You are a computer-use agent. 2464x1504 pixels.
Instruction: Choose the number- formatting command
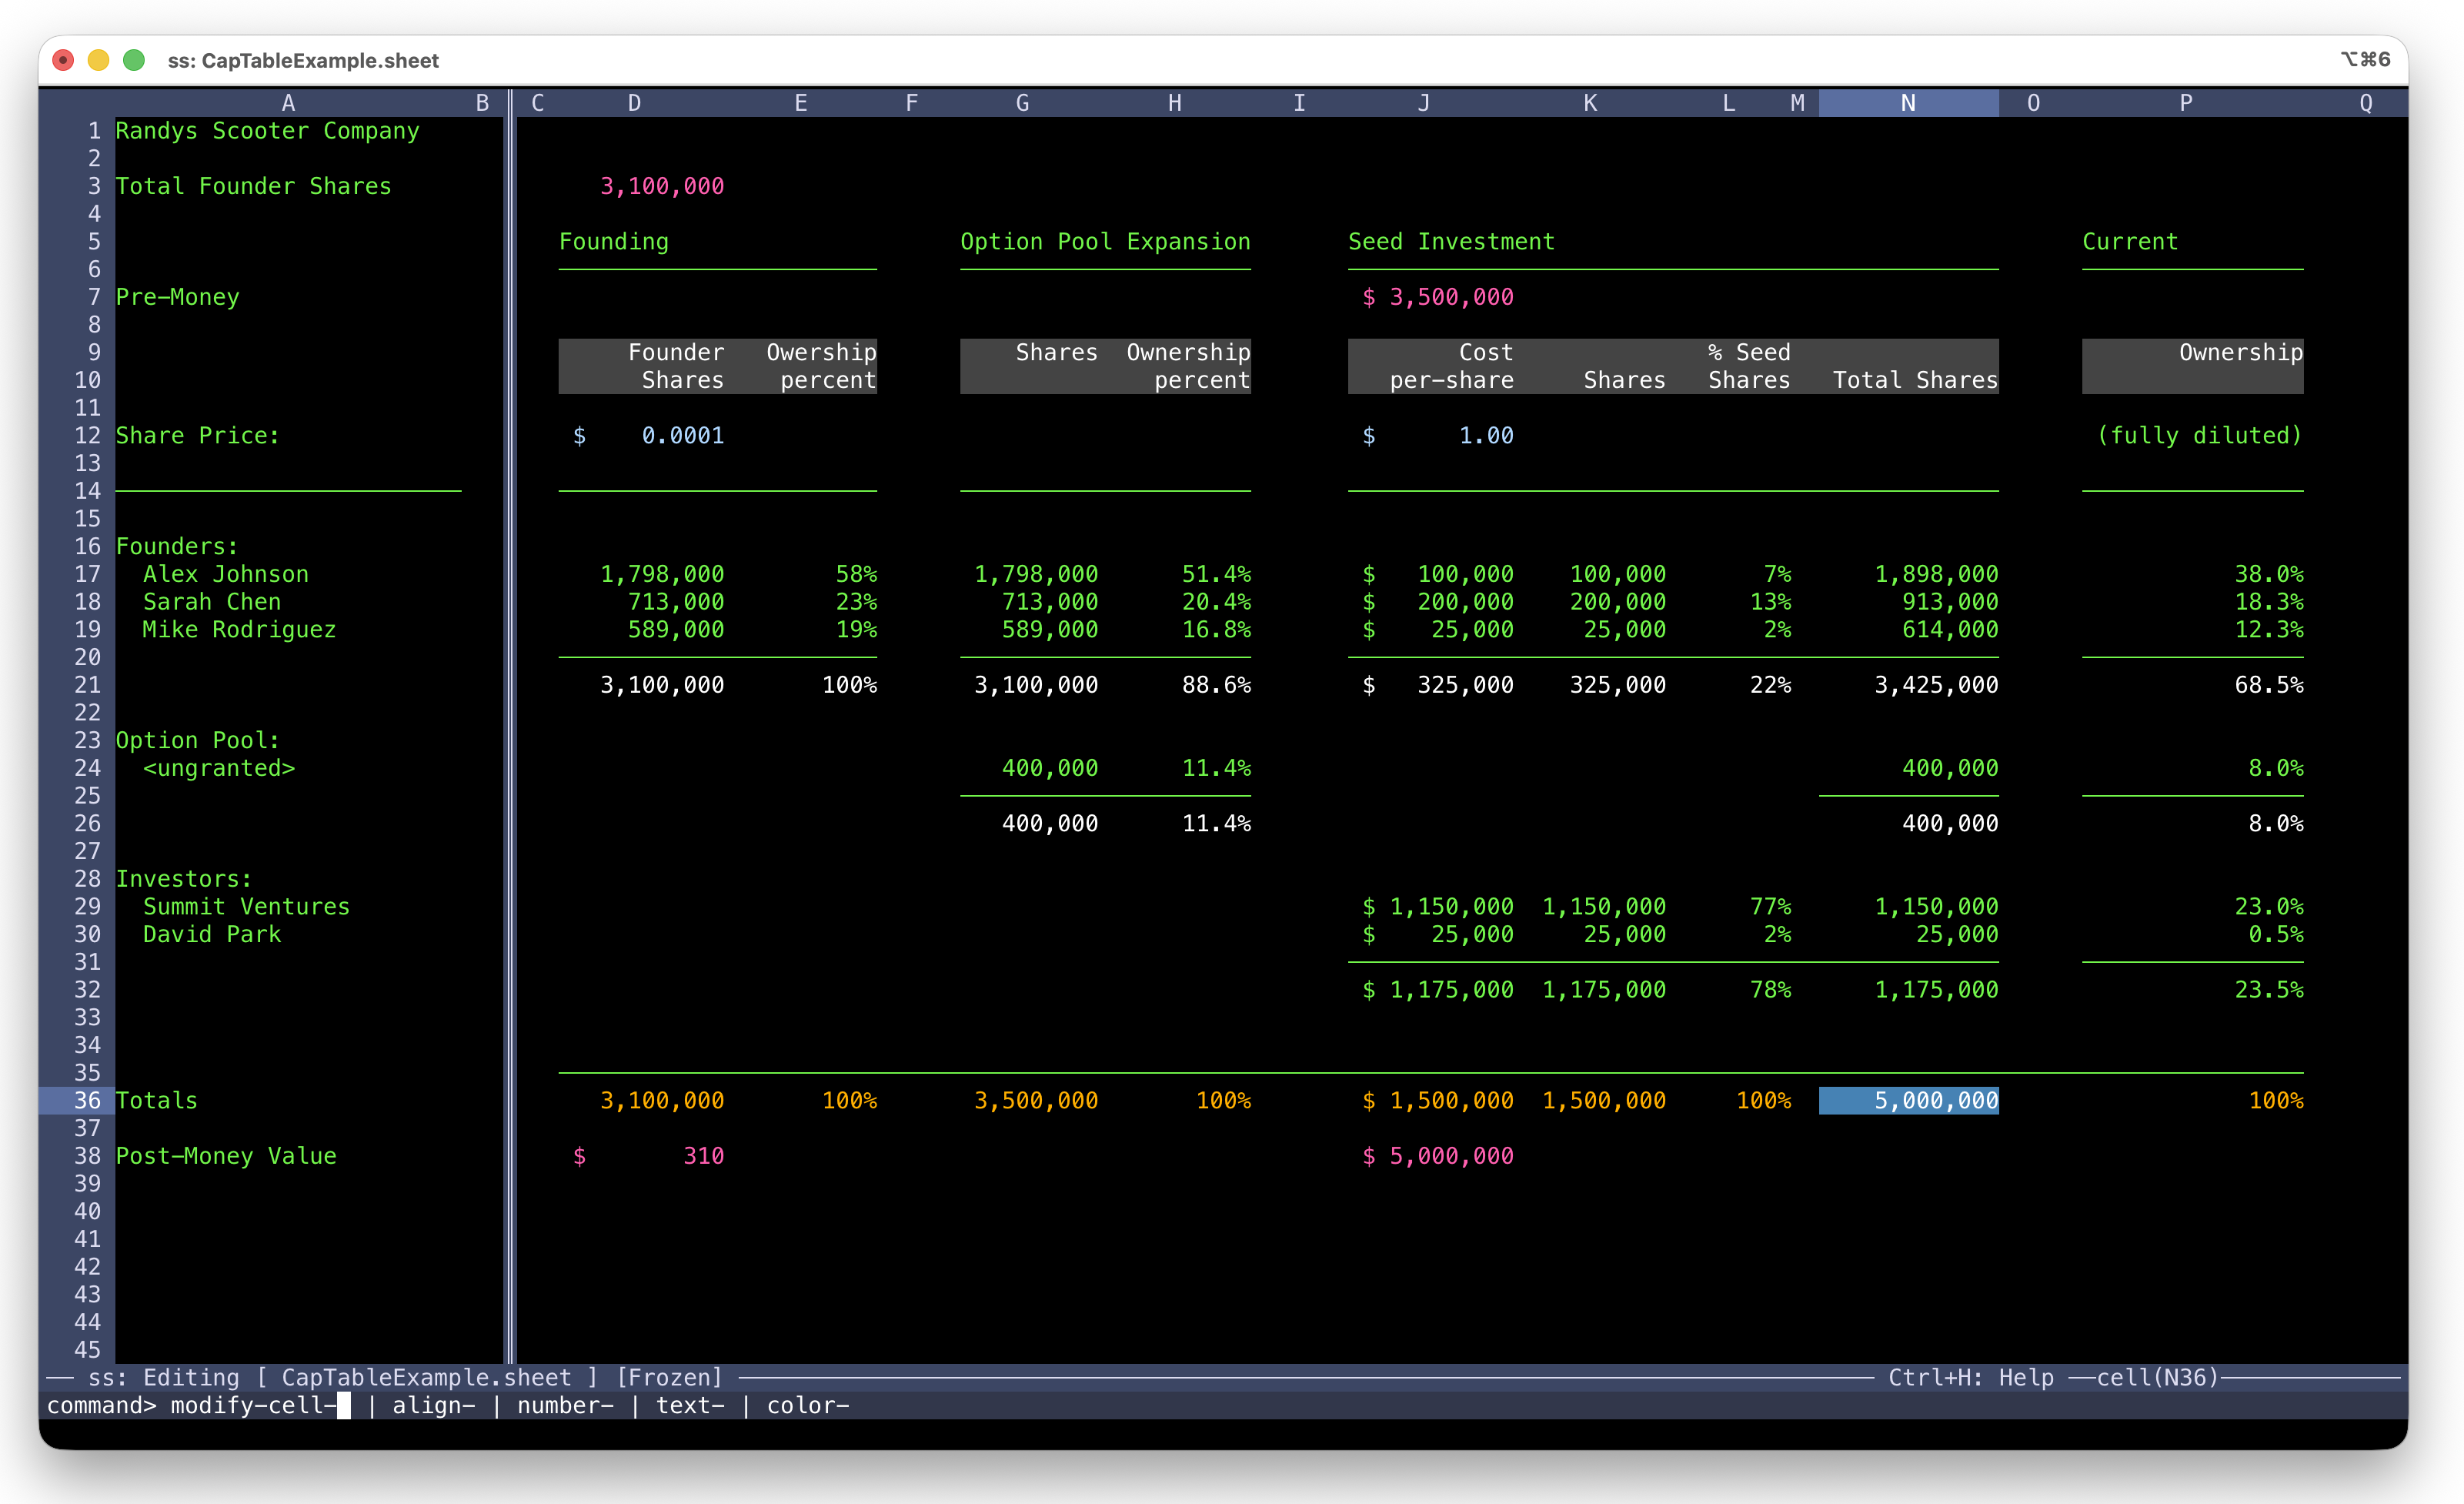tap(565, 1405)
